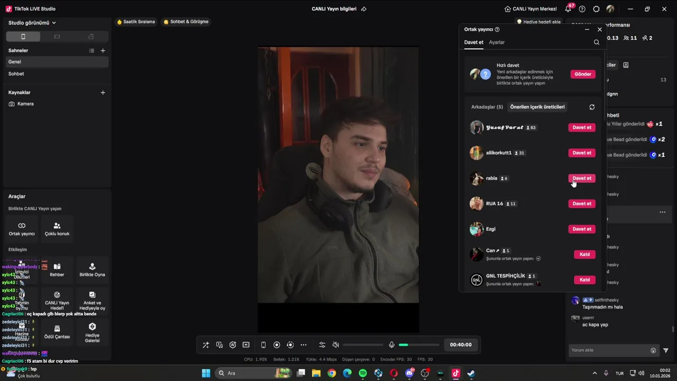The width and height of the screenshot is (677, 381).
Task: Select the portrait layout view toggle
Action: (x=23, y=37)
